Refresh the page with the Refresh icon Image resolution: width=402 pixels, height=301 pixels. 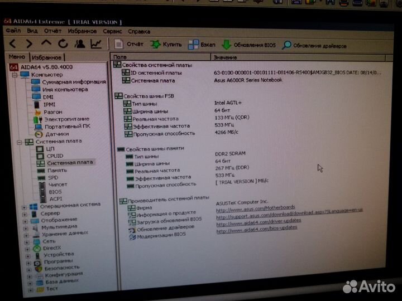(63, 44)
